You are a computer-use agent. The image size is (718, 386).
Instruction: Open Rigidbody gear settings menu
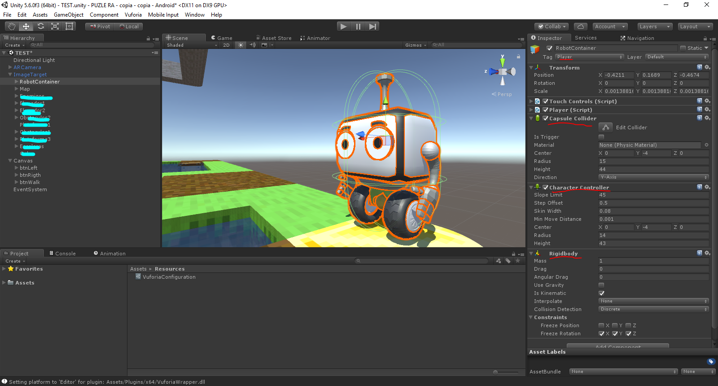tap(707, 253)
